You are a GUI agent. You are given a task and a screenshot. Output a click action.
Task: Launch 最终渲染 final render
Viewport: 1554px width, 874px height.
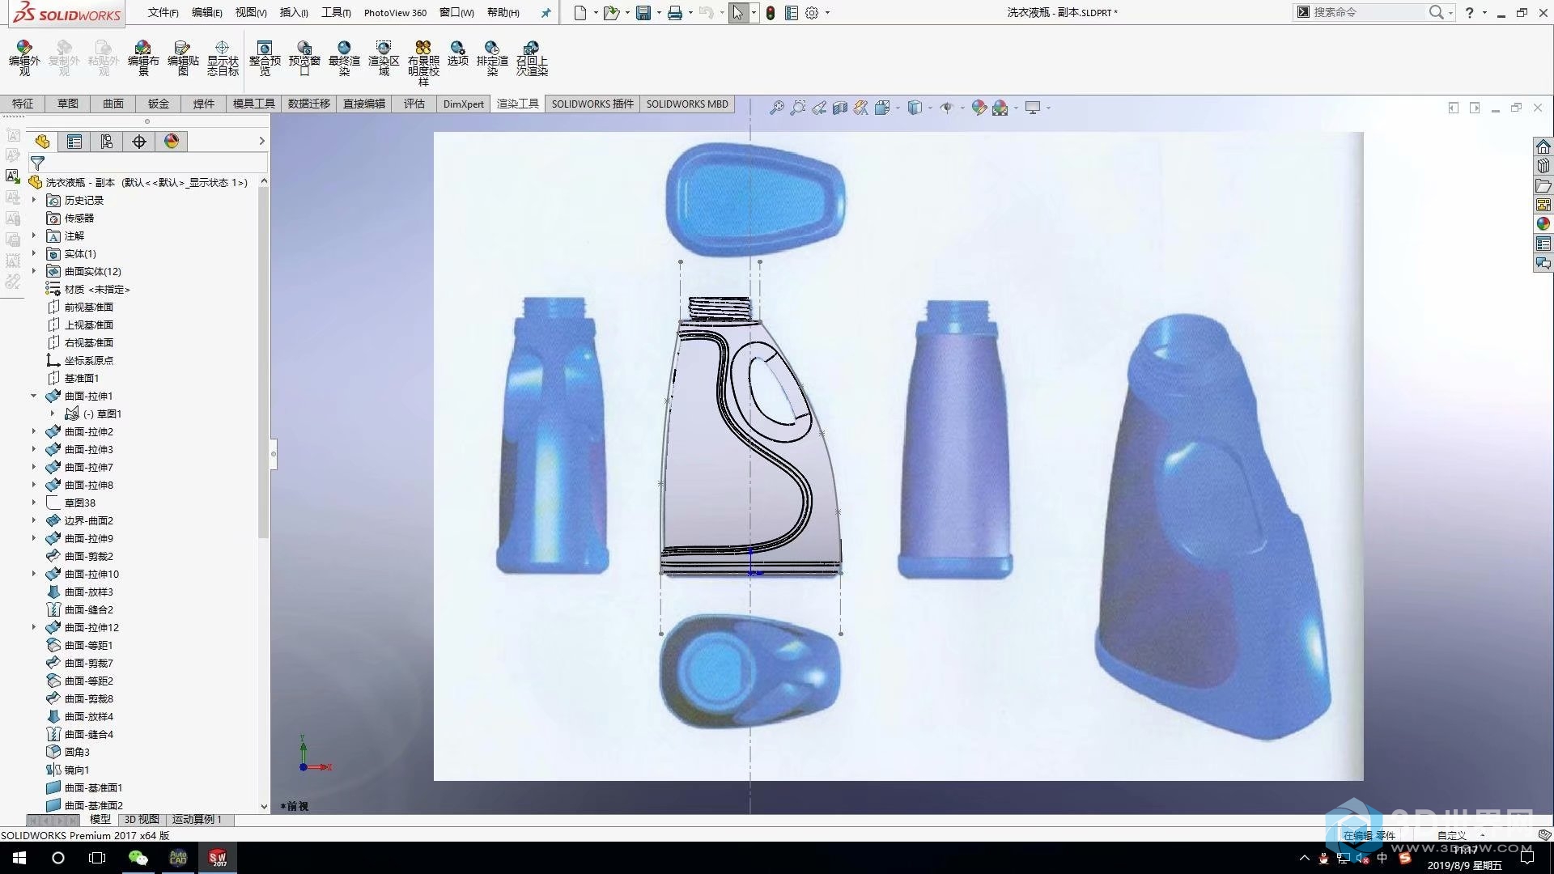click(x=344, y=58)
